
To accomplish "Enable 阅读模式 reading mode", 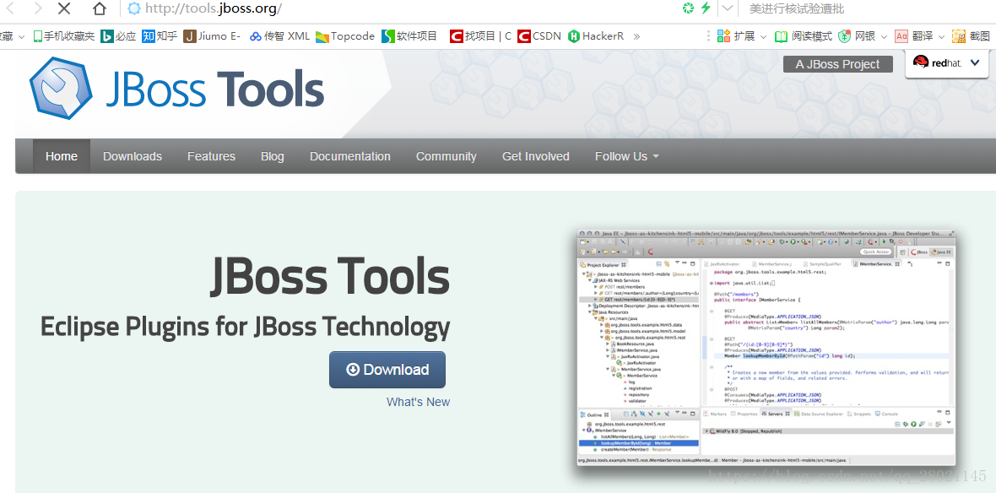I will pyautogui.click(x=804, y=36).
